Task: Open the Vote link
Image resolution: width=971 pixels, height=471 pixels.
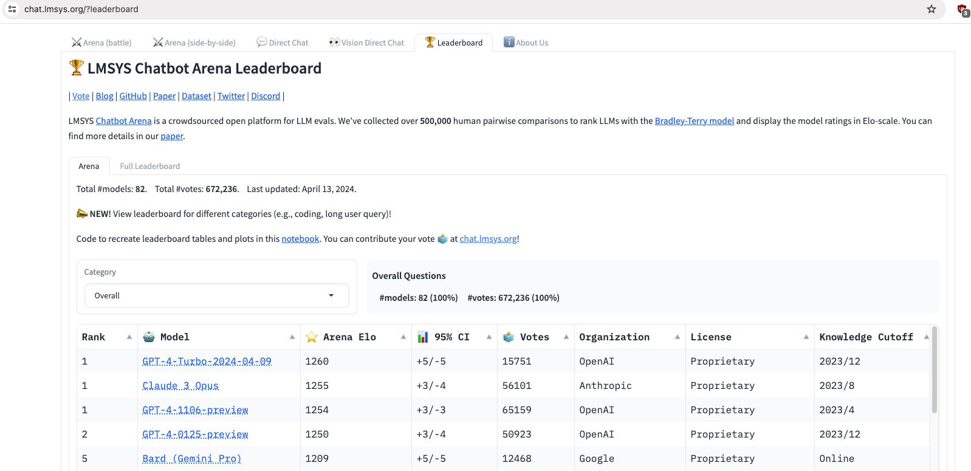Action: point(81,96)
